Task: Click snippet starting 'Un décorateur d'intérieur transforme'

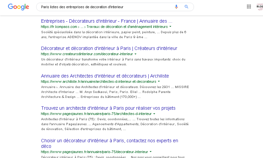Action: point(113,62)
